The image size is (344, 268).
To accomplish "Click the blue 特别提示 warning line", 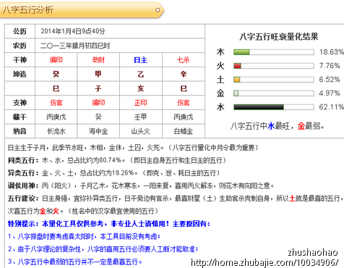I will 109,224.
